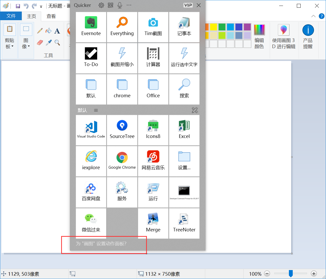Screen dimensions: 326x279
Task: Click 使用画图 3D 进行编辑 button
Action: [284, 37]
